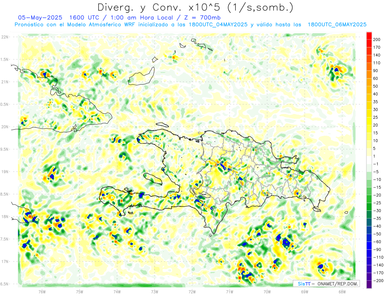
Task: Click the '1800UTC_04MAY2025' initialization time
Action: 218,25
